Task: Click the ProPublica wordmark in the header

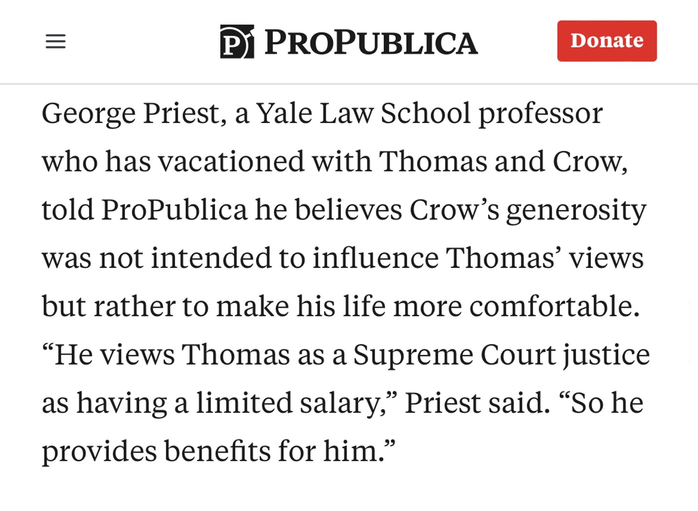Action: [x=371, y=42]
